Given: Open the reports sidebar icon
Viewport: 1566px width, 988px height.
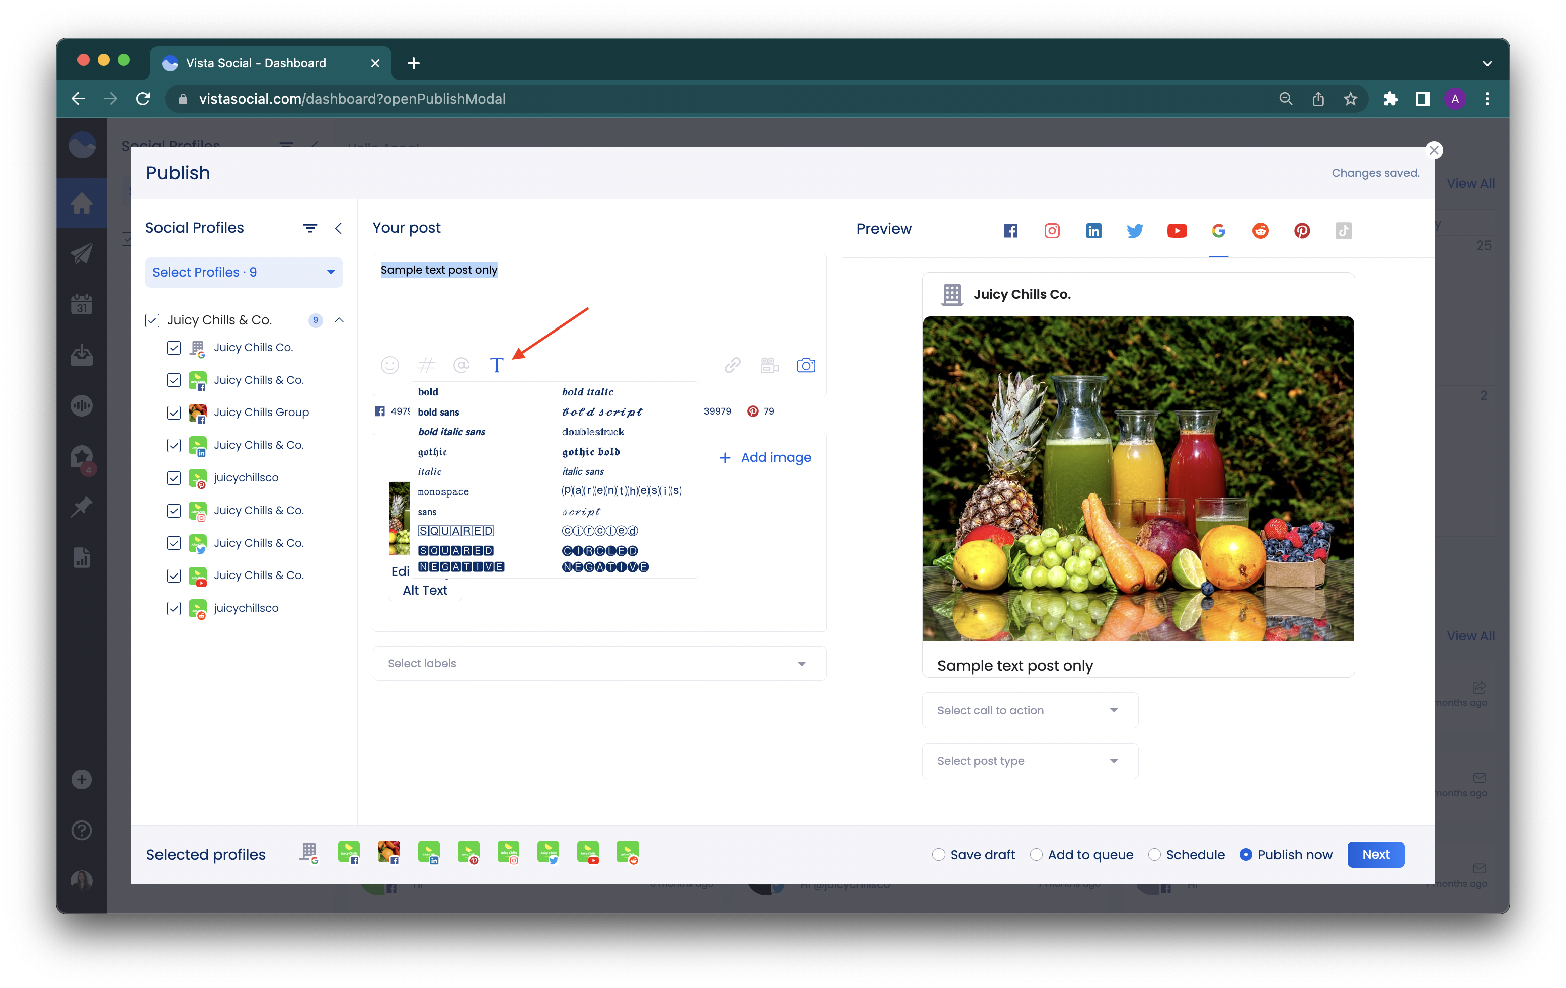Looking at the screenshot, I should 82,558.
